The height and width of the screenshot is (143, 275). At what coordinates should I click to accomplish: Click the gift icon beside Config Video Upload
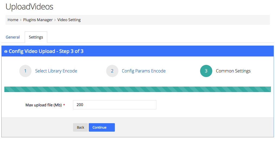pos(6,51)
